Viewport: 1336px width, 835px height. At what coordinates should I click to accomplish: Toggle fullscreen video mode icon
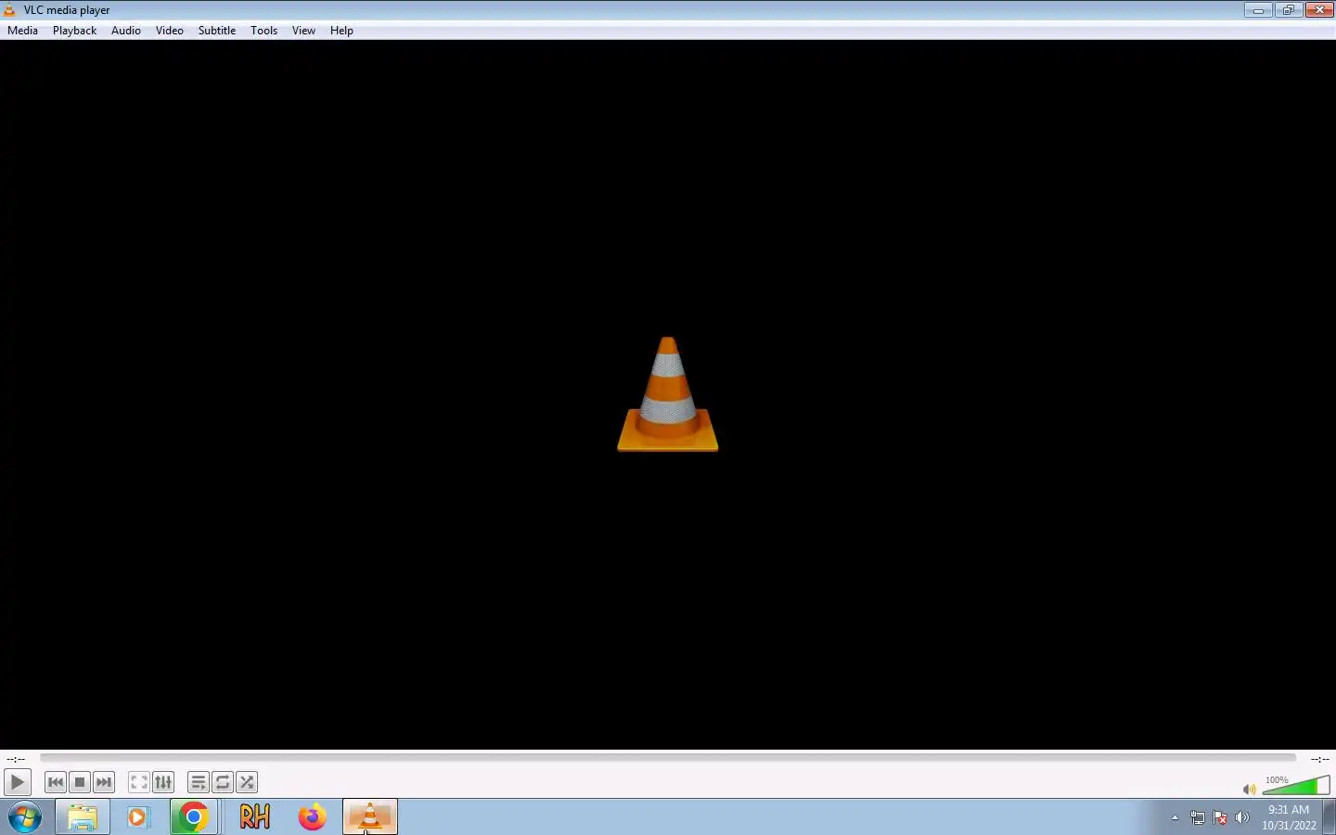(139, 782)
